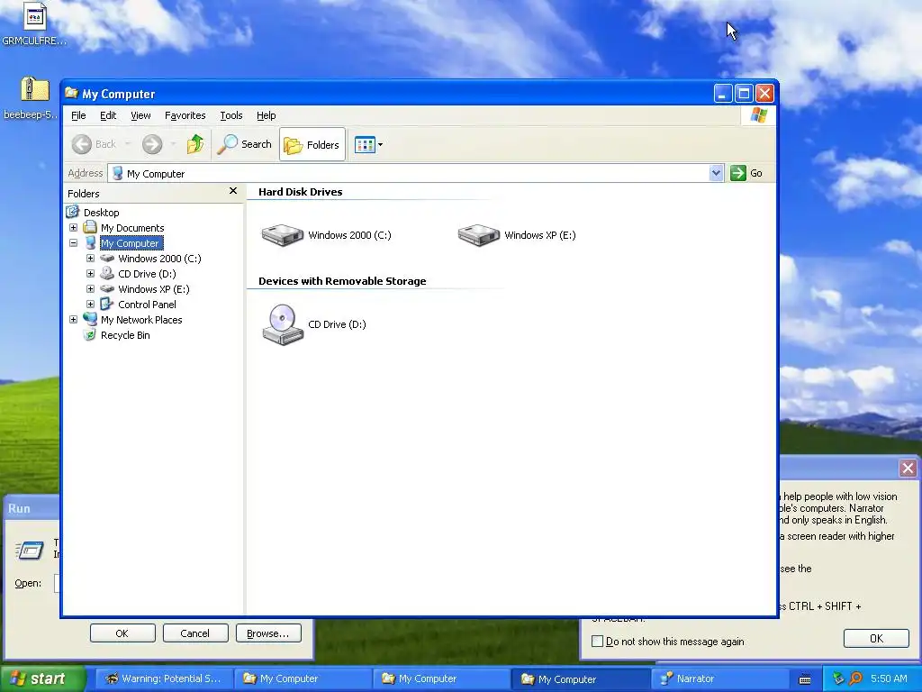
Task: Select Recycle Bin in folder tree
Action: 125,335
